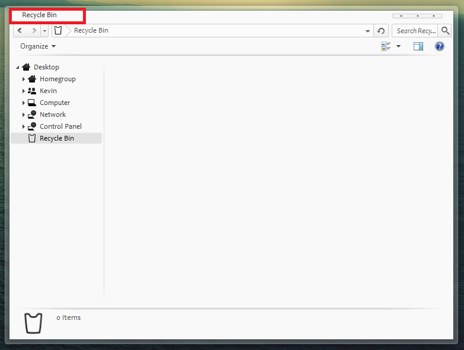Open recent locations dropdown beside navigation arrows
Image resolution: width=464 pixels, height=350 pixels.
tap(44, 31)
